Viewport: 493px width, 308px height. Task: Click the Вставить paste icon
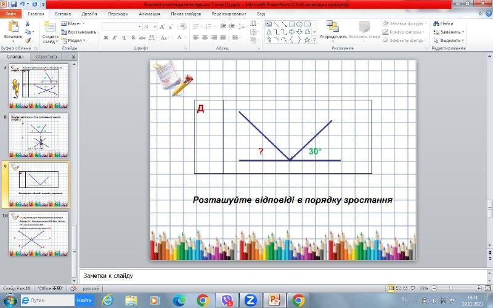pyautogui.click(x=13, y=26)
